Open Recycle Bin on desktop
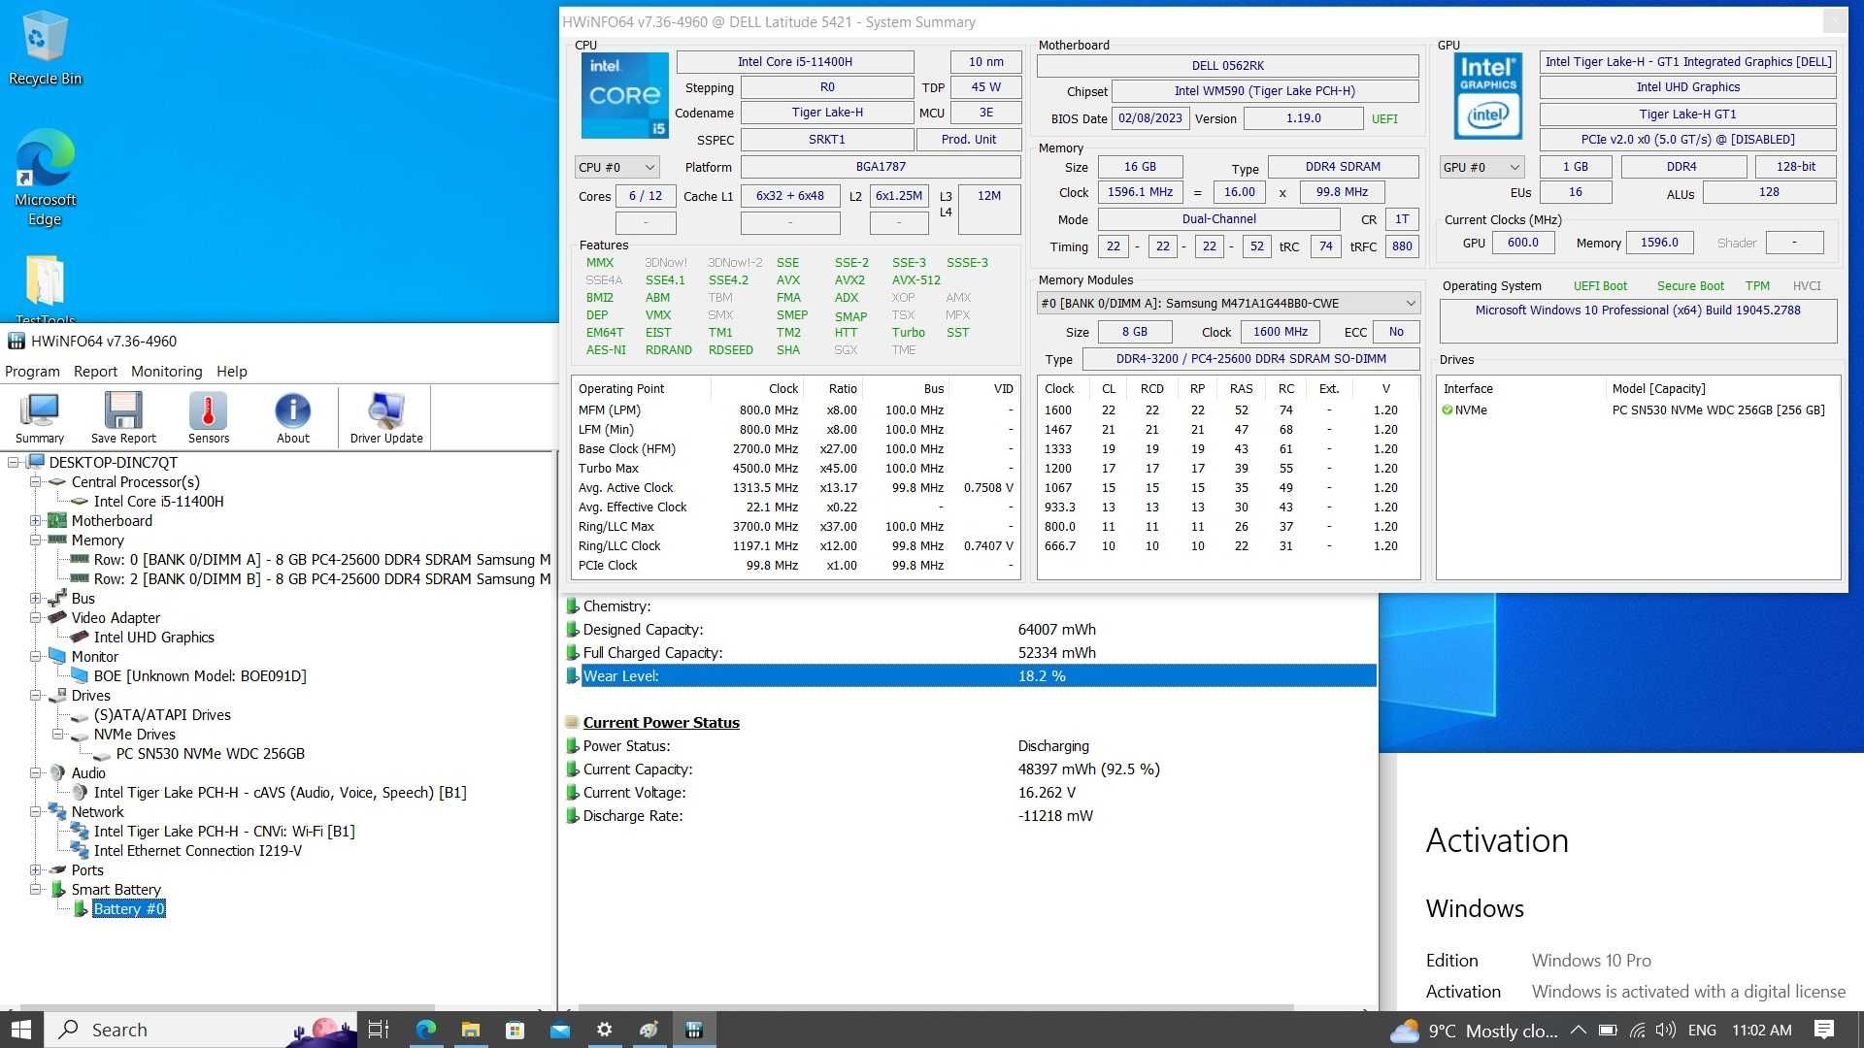Viewport: 1864px width, 1048px height. [x=45, y=49]
